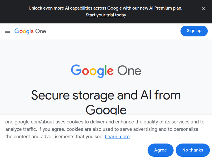Click the One word in header logo

coord(41,31)
